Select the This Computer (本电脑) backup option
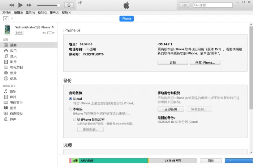253x167 pixels. pyautogui.click(x=70, y=109)
